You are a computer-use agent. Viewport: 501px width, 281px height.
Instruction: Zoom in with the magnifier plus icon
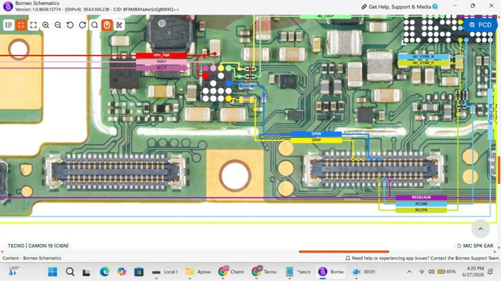click(x=46, y=25)
